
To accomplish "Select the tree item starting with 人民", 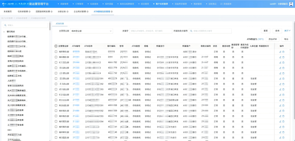I will point(12,80).
